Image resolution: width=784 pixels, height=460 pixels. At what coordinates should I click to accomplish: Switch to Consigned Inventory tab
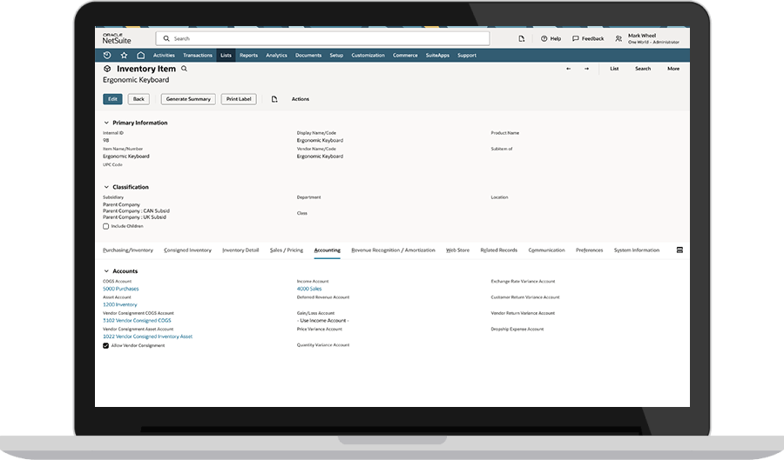click(x=187, y=250)
